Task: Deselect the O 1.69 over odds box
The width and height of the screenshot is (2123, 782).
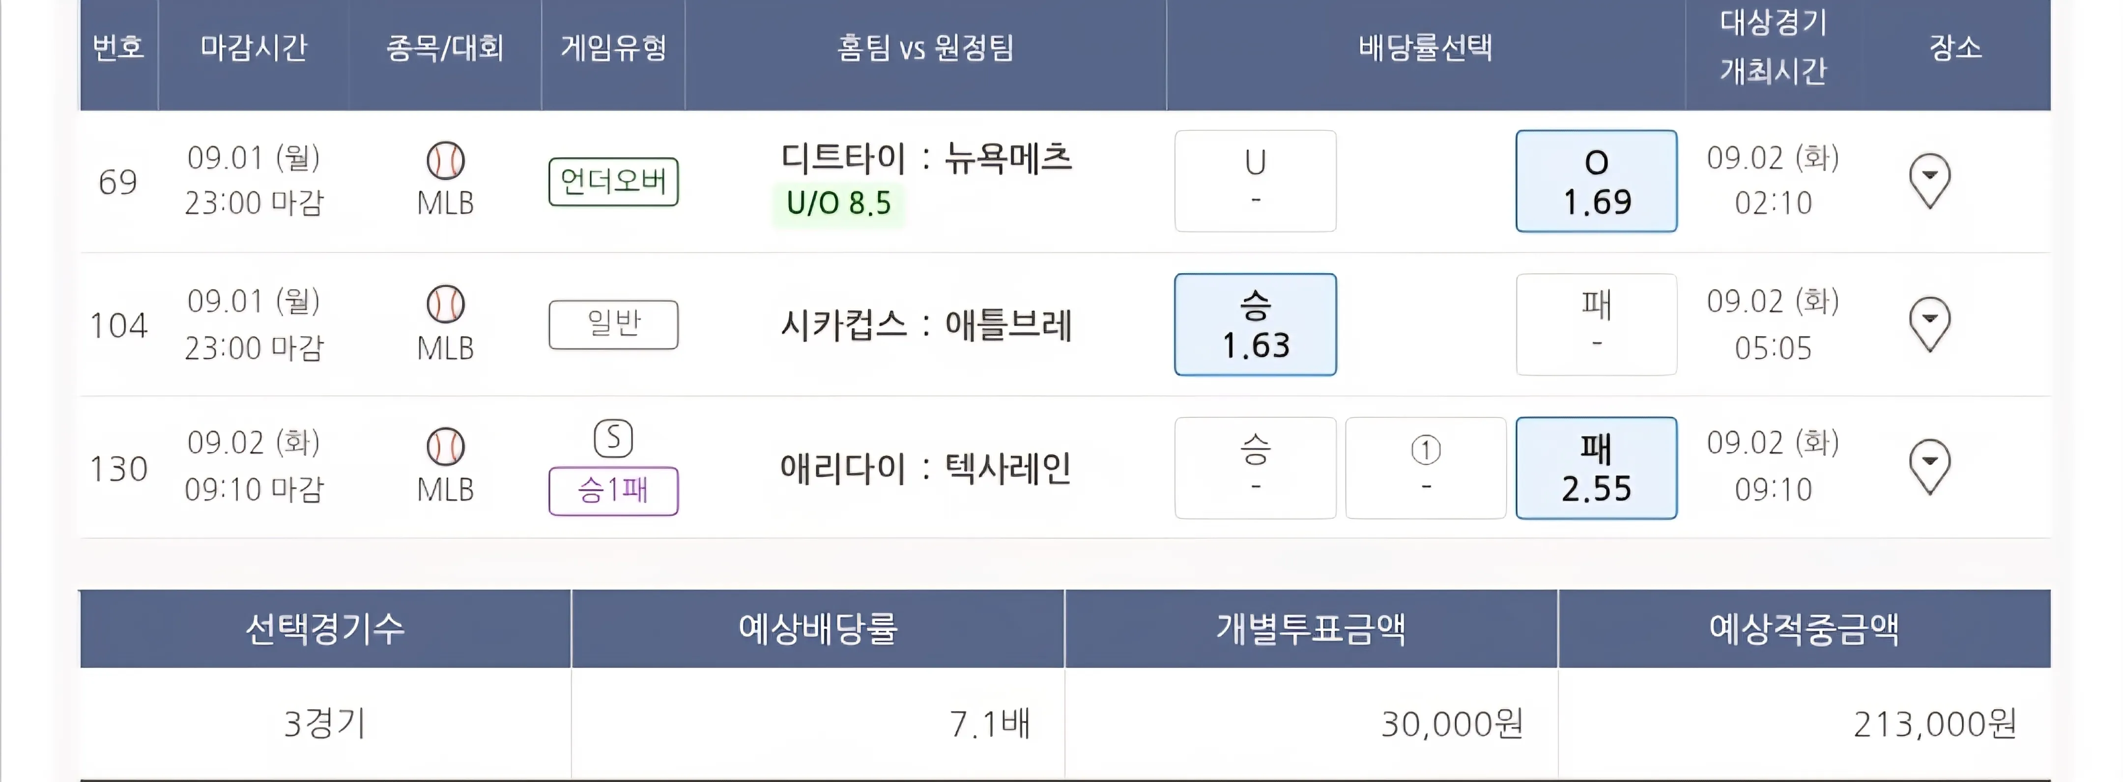Action: click(1596, 180)
